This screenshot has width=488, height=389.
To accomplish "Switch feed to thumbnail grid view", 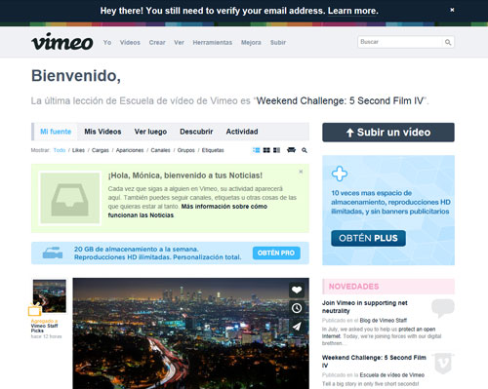I will 266,150.
